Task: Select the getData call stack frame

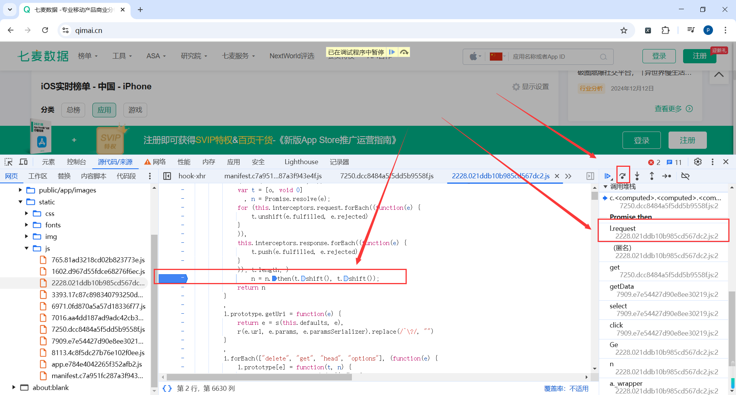Action: (664, 290)
